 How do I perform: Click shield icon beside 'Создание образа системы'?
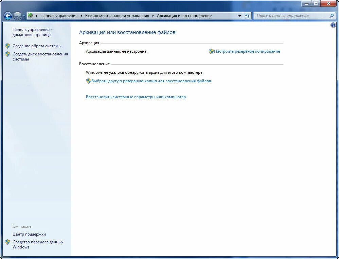(7, 46)
